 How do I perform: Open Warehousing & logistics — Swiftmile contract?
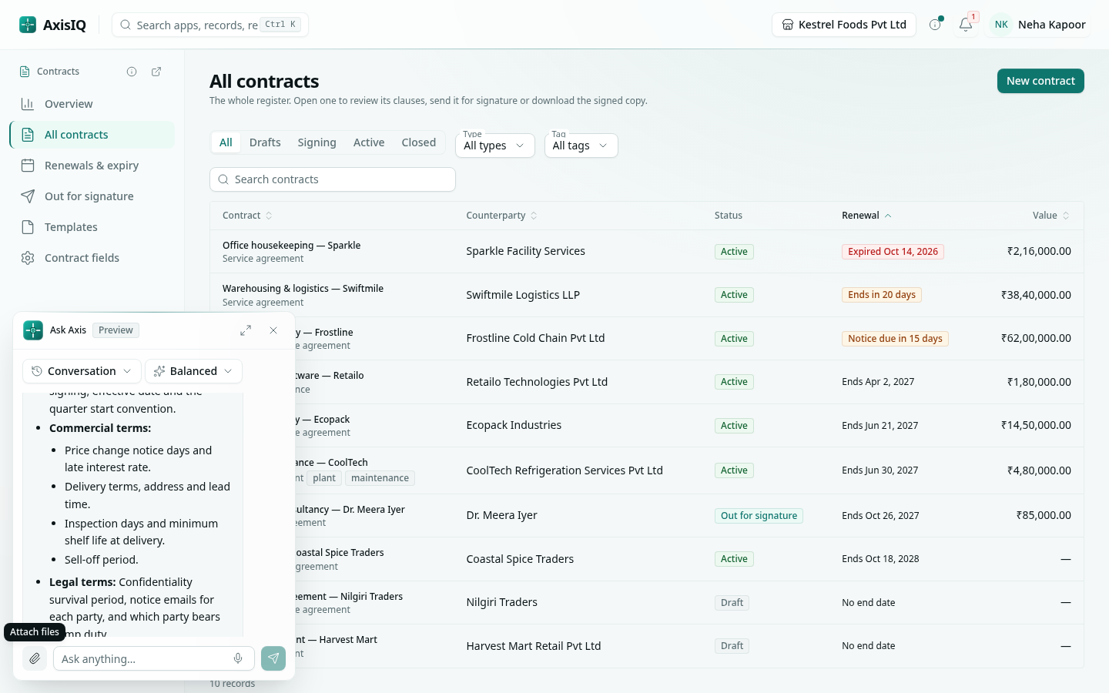coord(303,289)
